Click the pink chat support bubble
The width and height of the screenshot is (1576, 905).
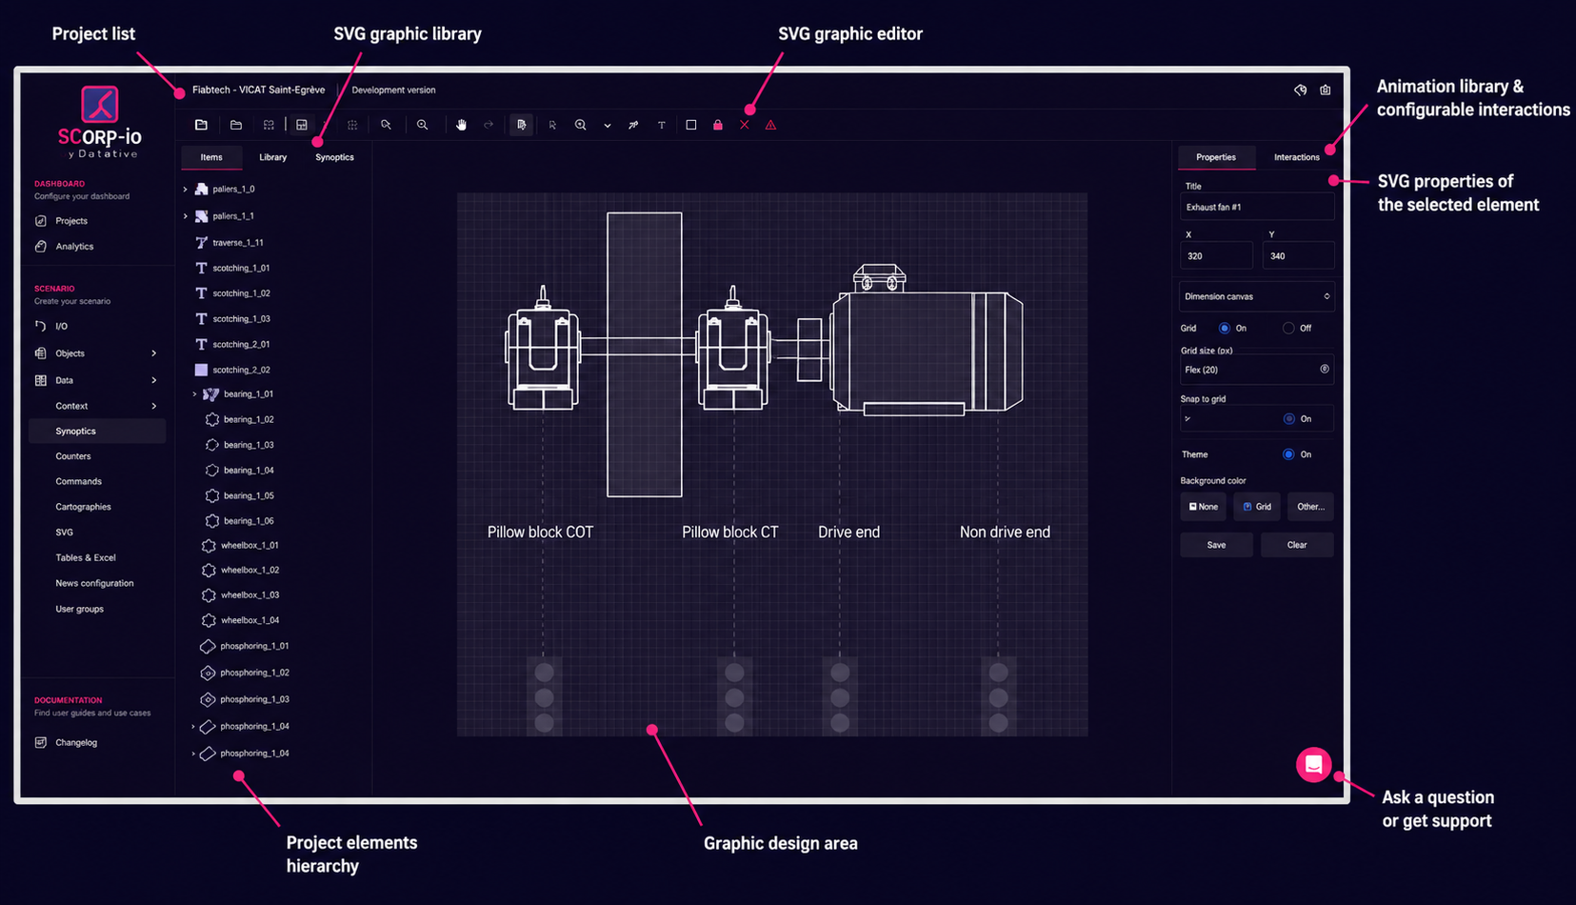point(1313,764)
